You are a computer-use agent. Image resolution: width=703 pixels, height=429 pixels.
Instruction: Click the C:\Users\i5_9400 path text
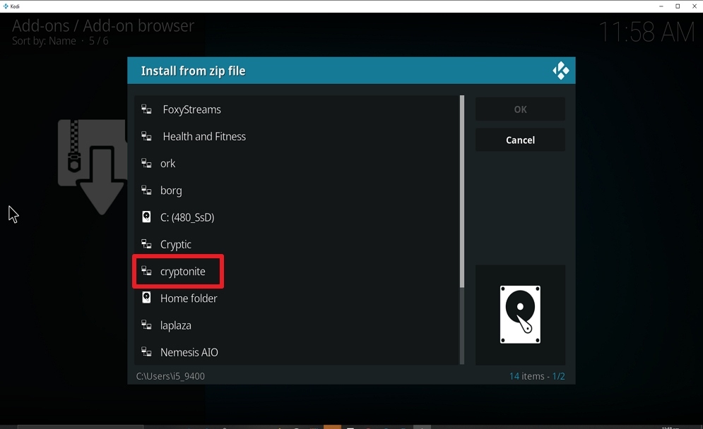pos(170,376)
